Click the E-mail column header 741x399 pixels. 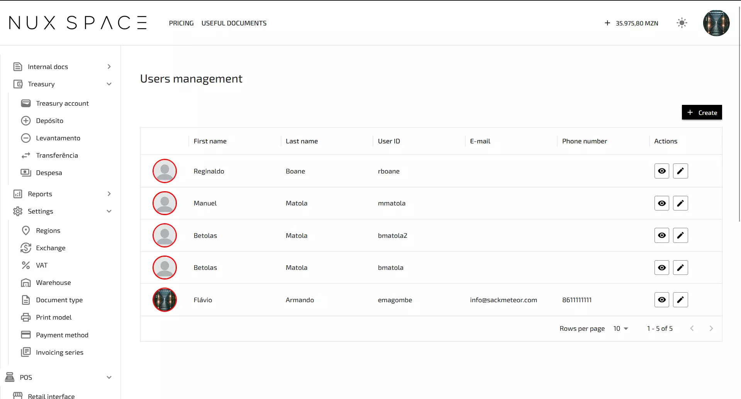pyautogui.click(x=480, y=141)
